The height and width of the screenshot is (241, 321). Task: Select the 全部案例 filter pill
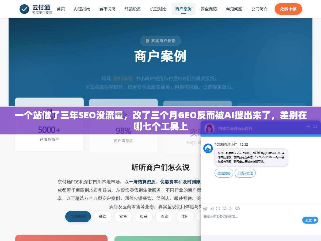[x=78, y=216]
